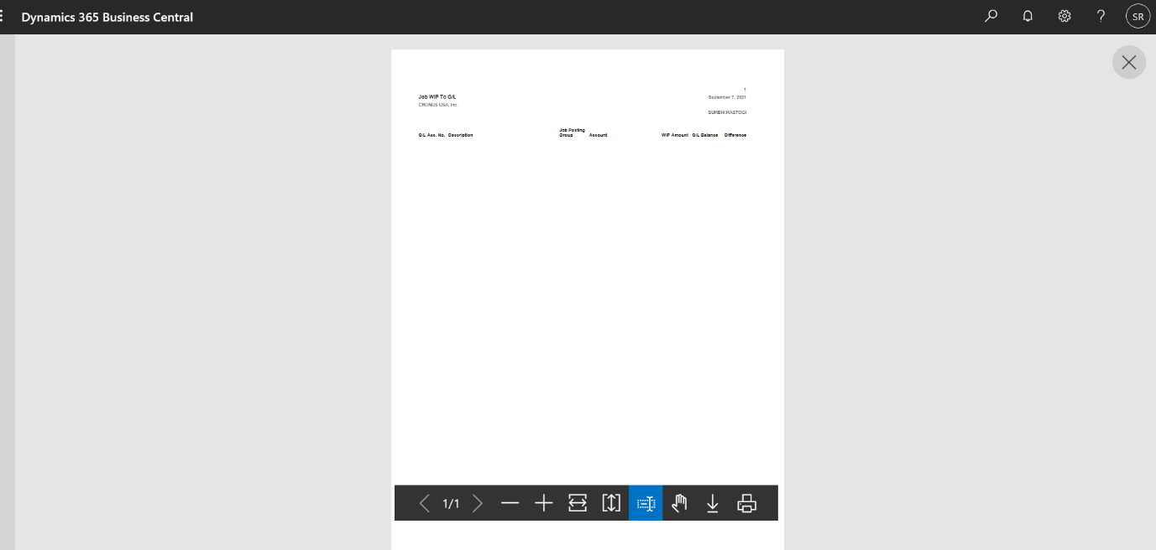Download the Job WIP To G/L report
Viewport: 1156px width, 550px height.
coord(712,503)
